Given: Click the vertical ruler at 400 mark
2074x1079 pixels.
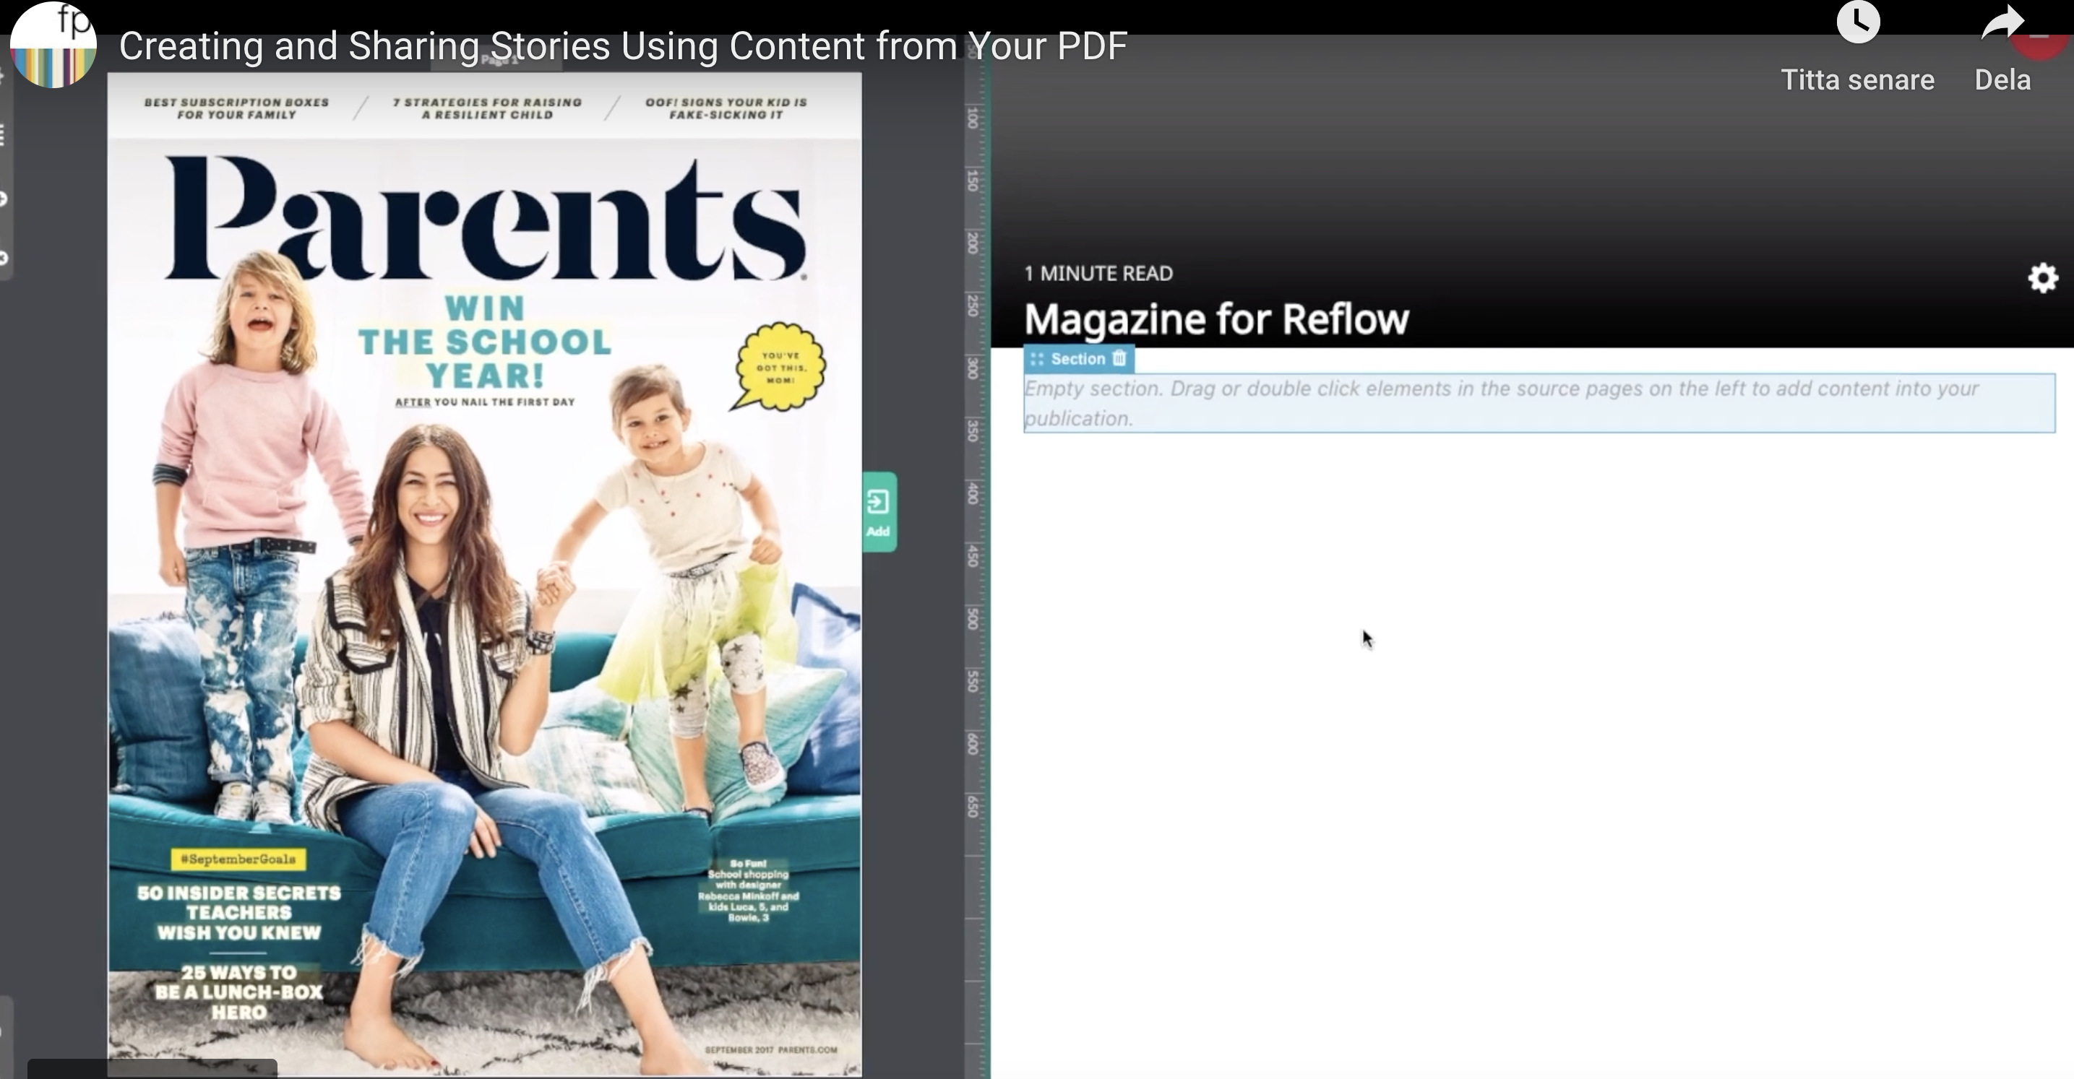Looking at the screenshot, I should pyautogui.click(x=973, y=493).
